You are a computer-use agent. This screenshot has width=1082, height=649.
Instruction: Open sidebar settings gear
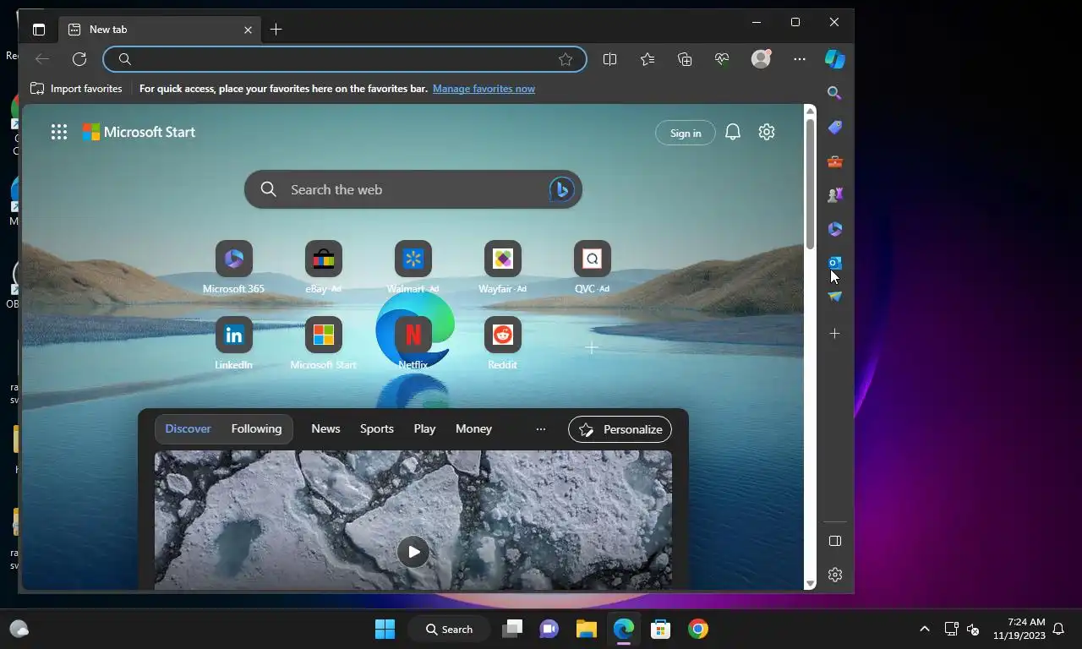pos(834,575)
